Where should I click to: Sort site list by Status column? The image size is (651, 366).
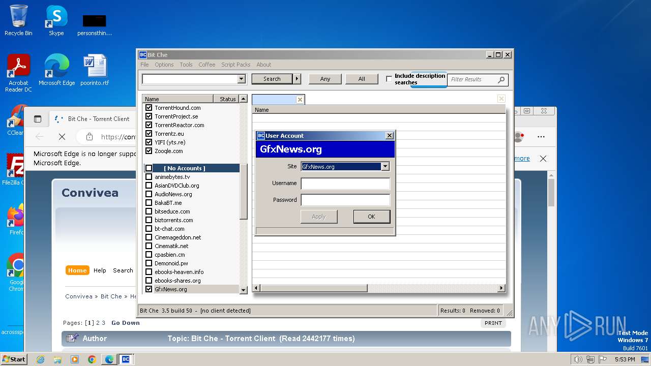pyautogui.click(x=226, y=99)
